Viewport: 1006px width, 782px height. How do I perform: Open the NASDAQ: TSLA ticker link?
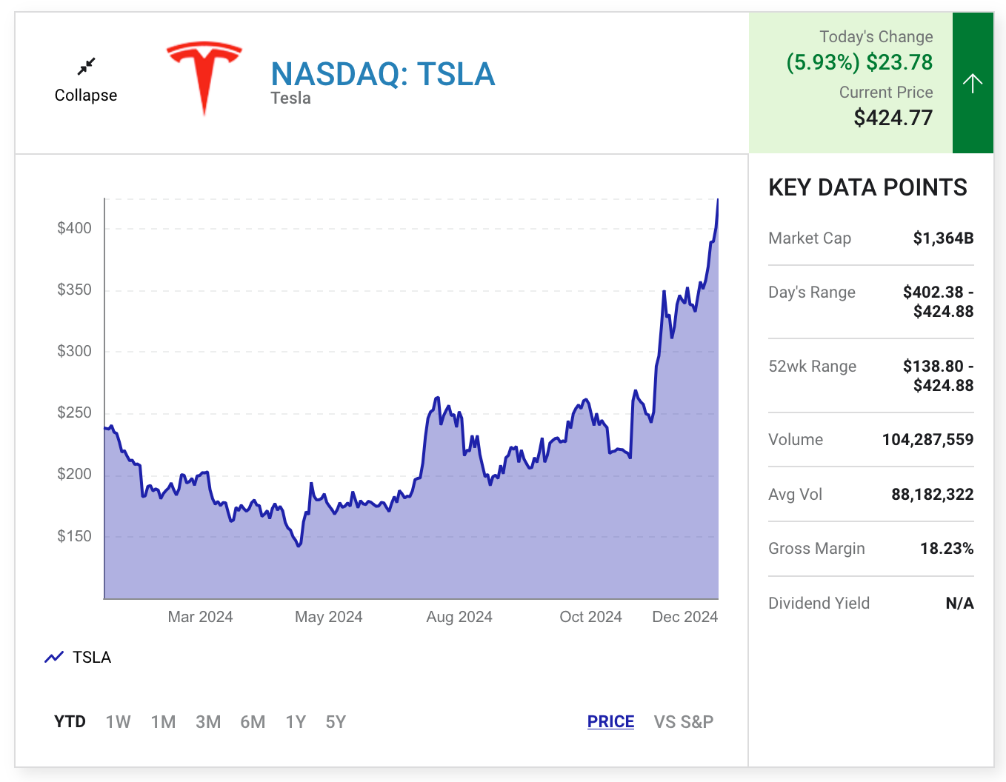[x=382, y=74]
